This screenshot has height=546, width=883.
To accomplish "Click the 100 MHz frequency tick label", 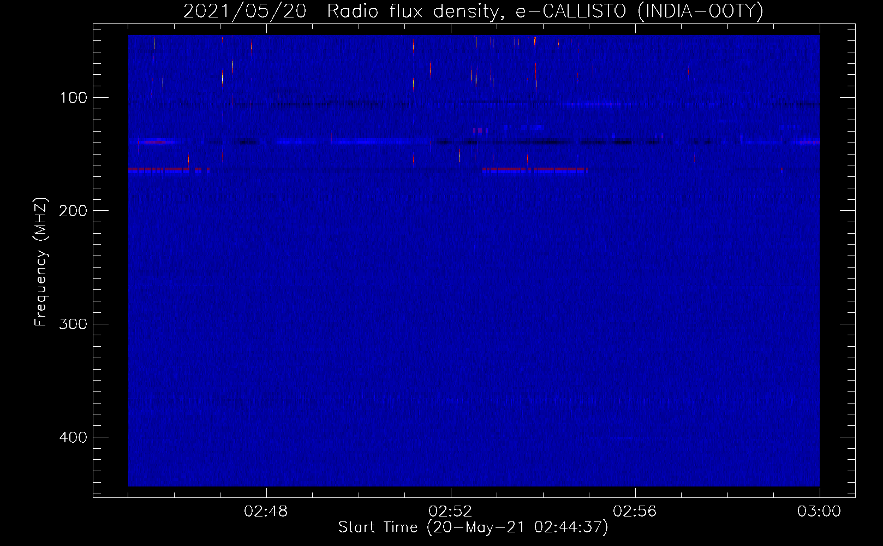I will 74,98.
